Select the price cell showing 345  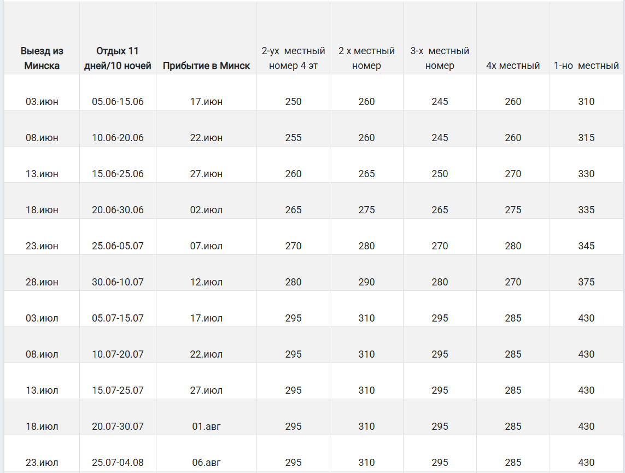(586, 246)
